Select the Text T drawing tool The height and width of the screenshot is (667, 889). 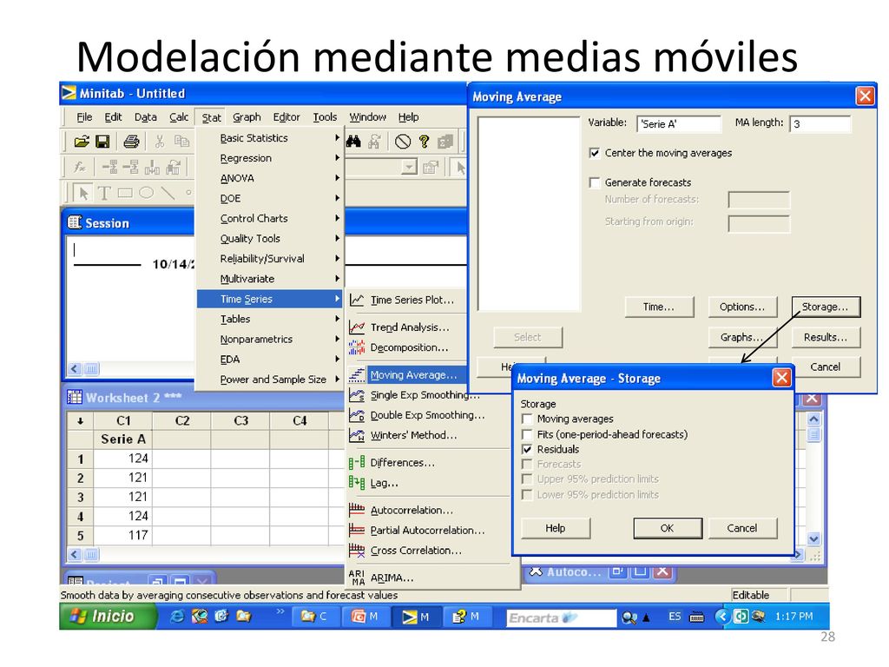pyautogui.click(x=104, y=194)
